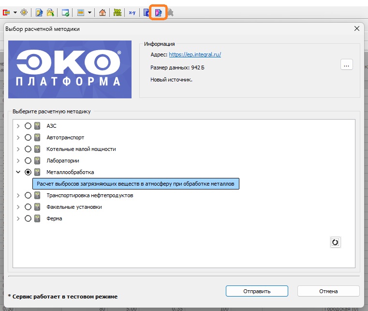Viewport: 368px width, 311px height.
Task: Select the АЗС radio button
Action: (x=28, y=126)
